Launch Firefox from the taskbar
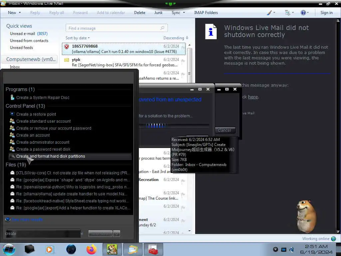The width and height of the screenshot is (341, 256). (x=92, y=249)
